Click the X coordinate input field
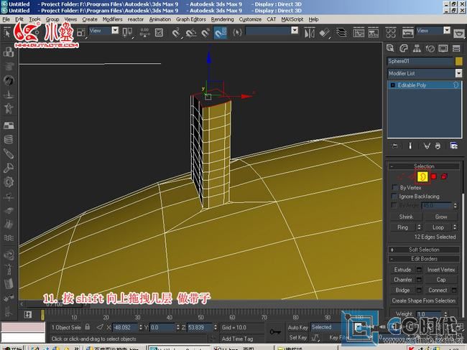Viewport: 467px width, 350px height. click(125, 327)
